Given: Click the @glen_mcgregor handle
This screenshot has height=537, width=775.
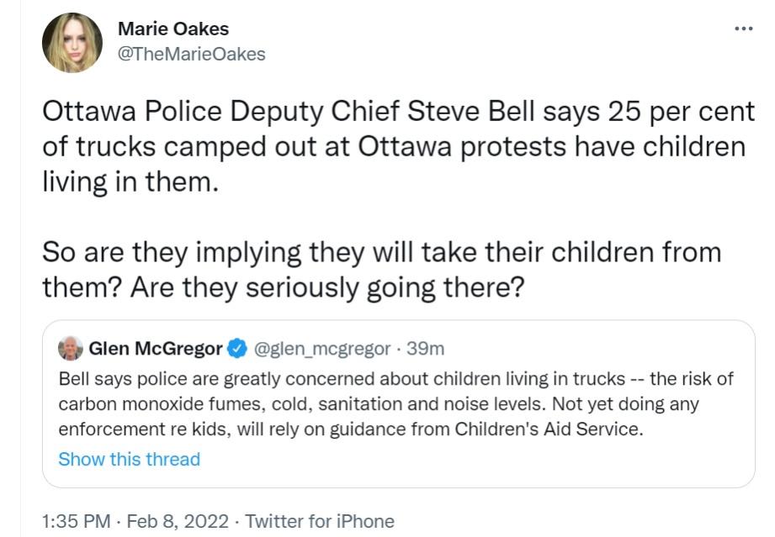Looking at the screenshot, I should click(322, 348).
